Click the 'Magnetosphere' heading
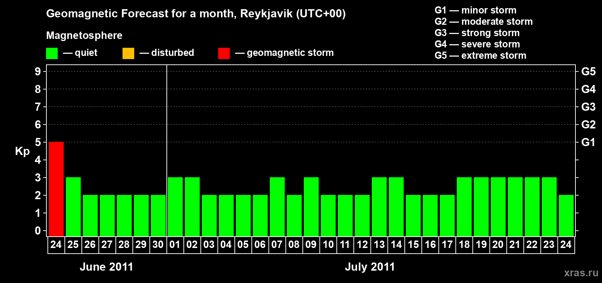 click(84, 35)
